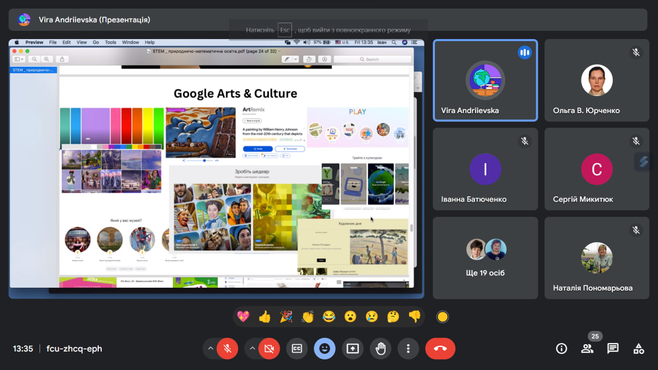Viewport: 658px width, 370px height.
Task: Toggle closed captions
Action: pos(297,348)
